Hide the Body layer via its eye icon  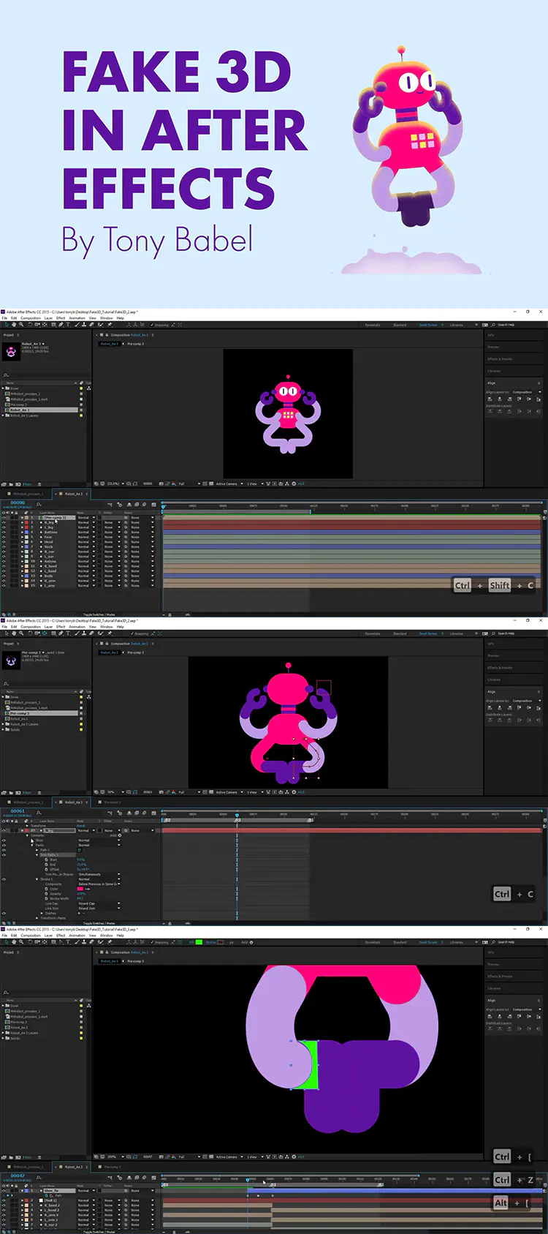[4, 576]
